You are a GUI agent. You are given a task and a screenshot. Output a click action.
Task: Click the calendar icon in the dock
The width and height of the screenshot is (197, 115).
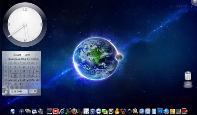(34, 112)
